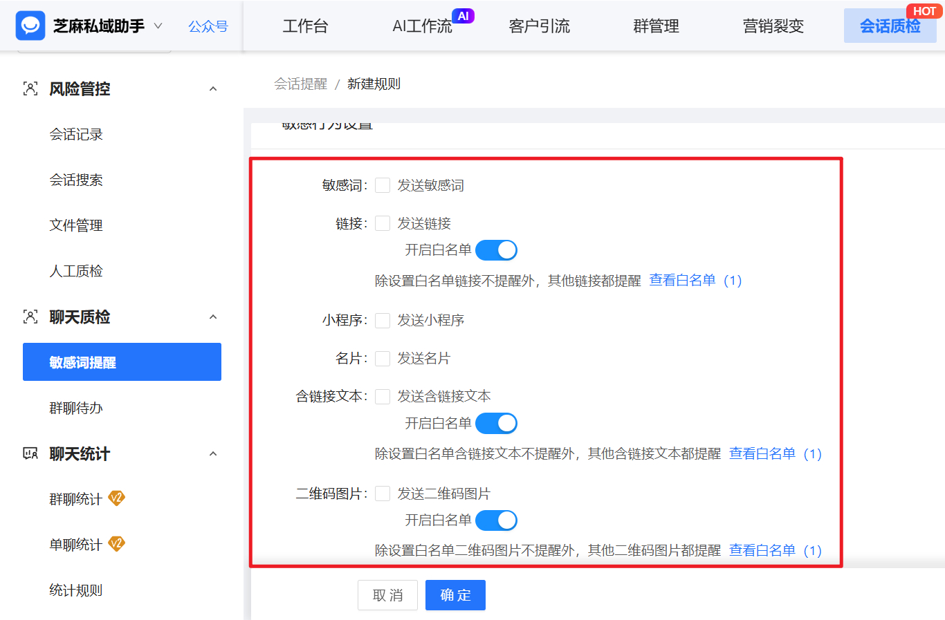Check the 发送敏感词 checkbox
This screenshot has width=945, height=620.
point(383,185)
